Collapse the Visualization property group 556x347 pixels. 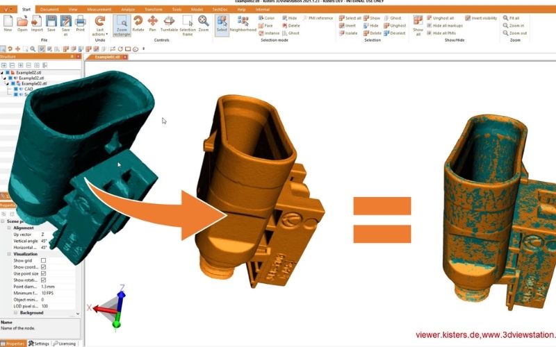(x=9, y=254)
